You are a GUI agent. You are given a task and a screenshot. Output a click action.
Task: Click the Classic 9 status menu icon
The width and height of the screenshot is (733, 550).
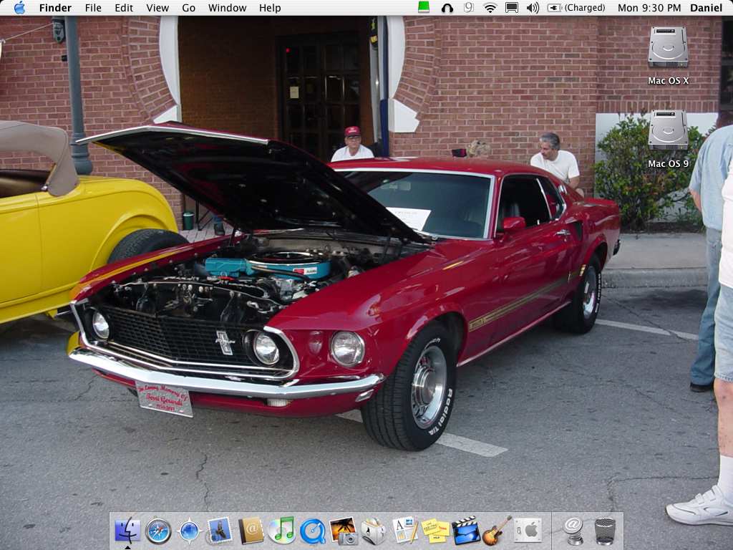click(x=468, y=7)
